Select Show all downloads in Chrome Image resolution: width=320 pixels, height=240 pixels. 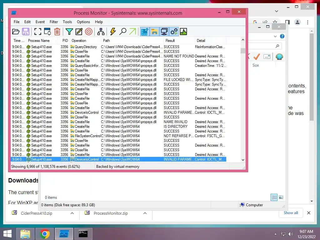coord(291,213)
